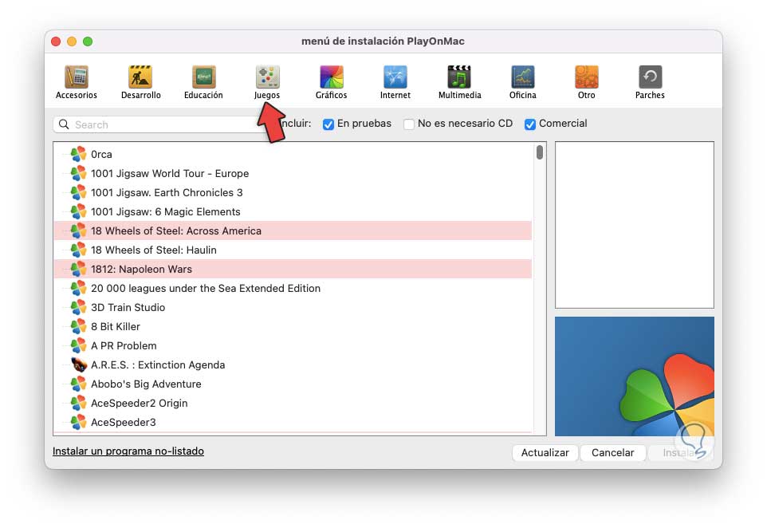Select 20 000 leagues under the Sea
Viewport: 767px width, 528px height.
click(293, 288)
